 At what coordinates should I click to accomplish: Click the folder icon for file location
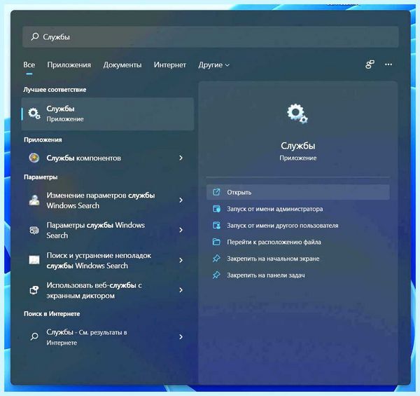(216, 242)
